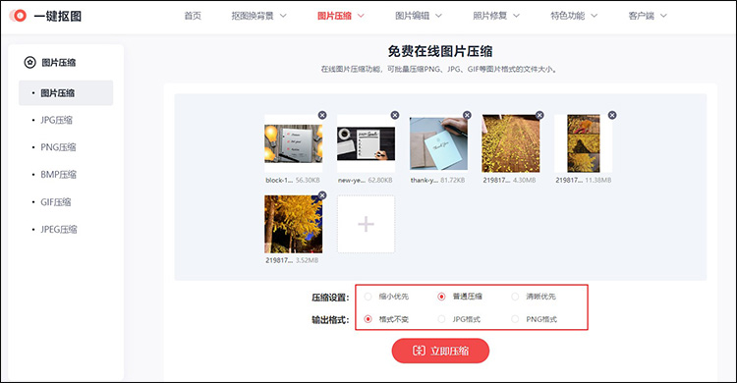Image resolution: width=737 pixels, height=383 pixels.
Task: Select JPG格式 output format
Action: pos(441,319)
